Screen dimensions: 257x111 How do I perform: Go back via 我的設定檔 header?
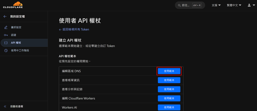pos(17,16)
